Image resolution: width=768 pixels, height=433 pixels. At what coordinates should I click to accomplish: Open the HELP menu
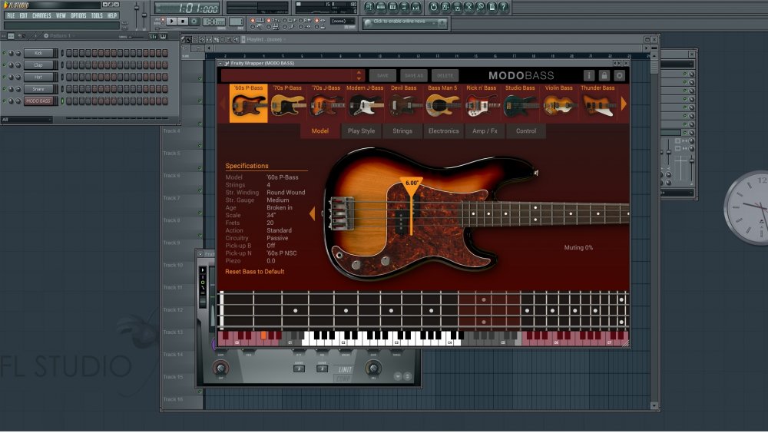tap(112, 15)
